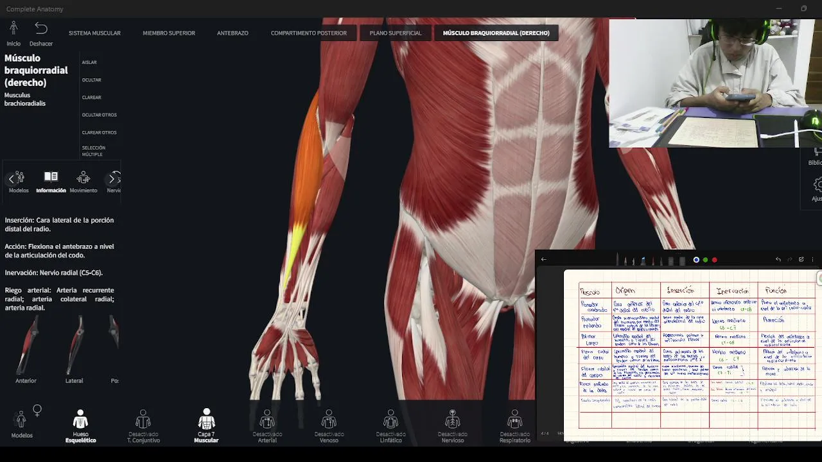Select first pen tool in notes app
Viewport: 822px width, 462px height.
point(617,259)
